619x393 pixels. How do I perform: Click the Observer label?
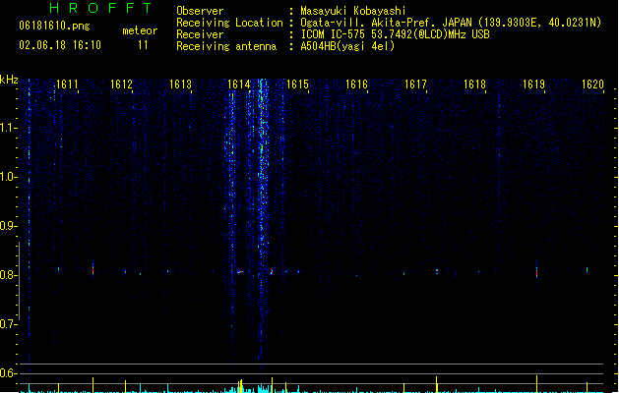[x=200, y=11]
